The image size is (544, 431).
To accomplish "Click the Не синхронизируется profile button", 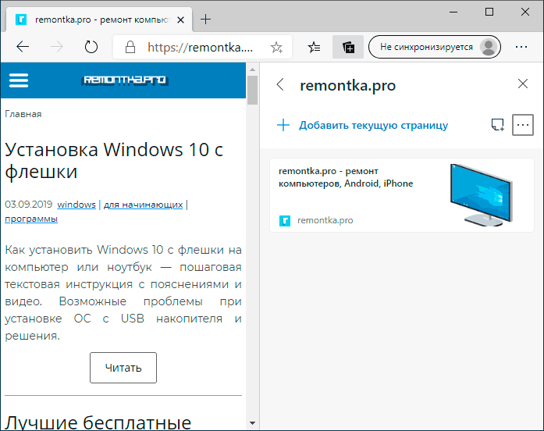I will point(435,47).
